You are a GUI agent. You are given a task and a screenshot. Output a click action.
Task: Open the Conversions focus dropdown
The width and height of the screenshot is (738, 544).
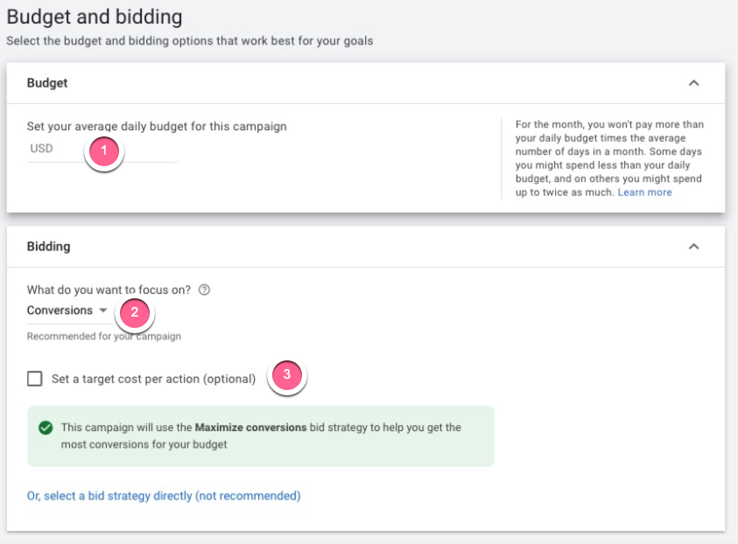point(60,310)
